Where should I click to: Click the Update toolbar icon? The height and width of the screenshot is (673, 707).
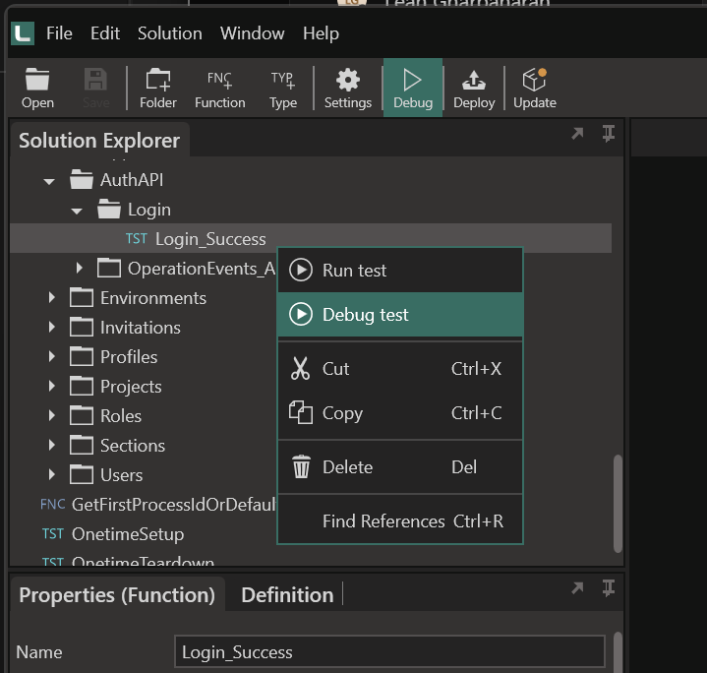(x=534, y=88)
